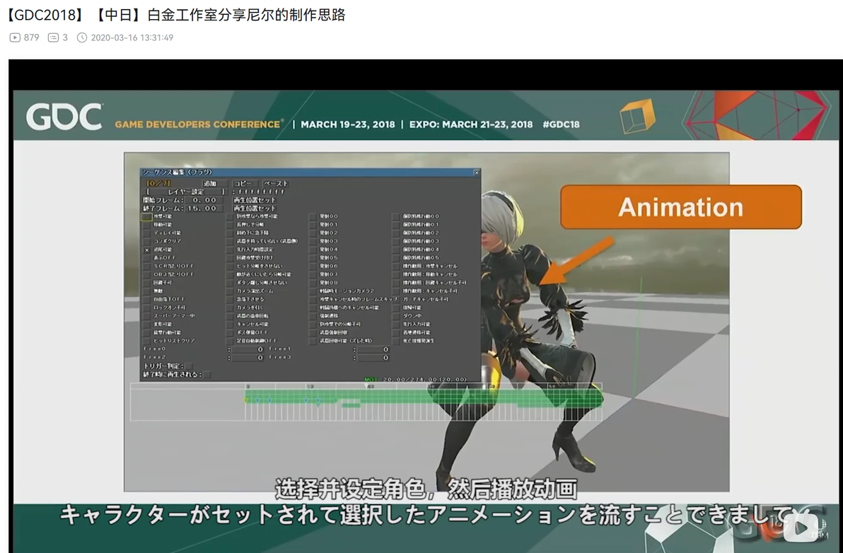Click the 開始フレーム value 0.00 field
This screenshot has width=843, height=553.
pyautogui.click(x=204, y=200)
